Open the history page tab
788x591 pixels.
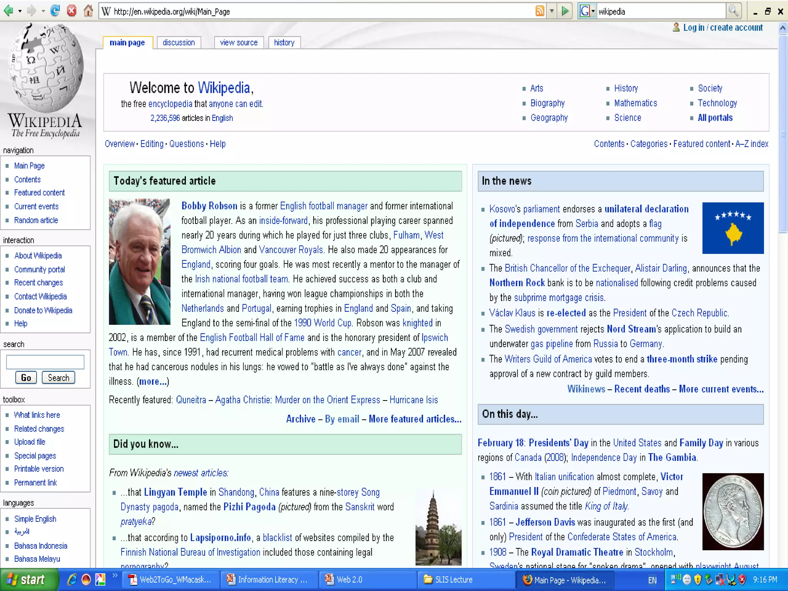[x=284, y=43]
